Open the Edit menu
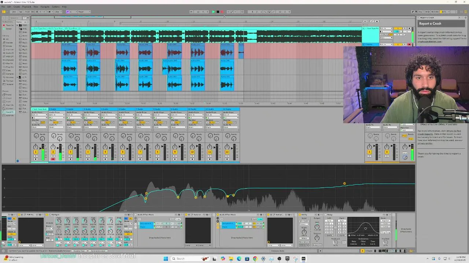The height and width of the screenshot is (263, 469). 9,7
